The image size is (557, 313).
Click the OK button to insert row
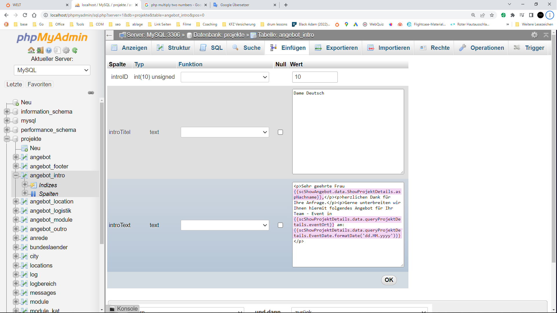389,280
